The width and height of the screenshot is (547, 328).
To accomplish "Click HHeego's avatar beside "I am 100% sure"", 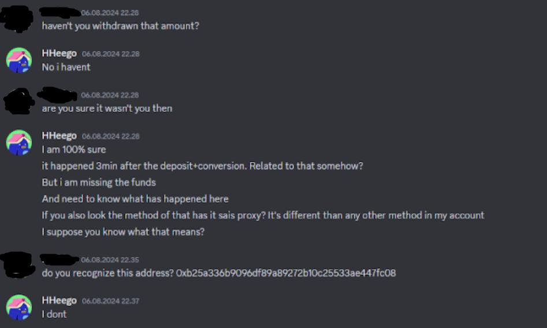I will pos(19,142).
